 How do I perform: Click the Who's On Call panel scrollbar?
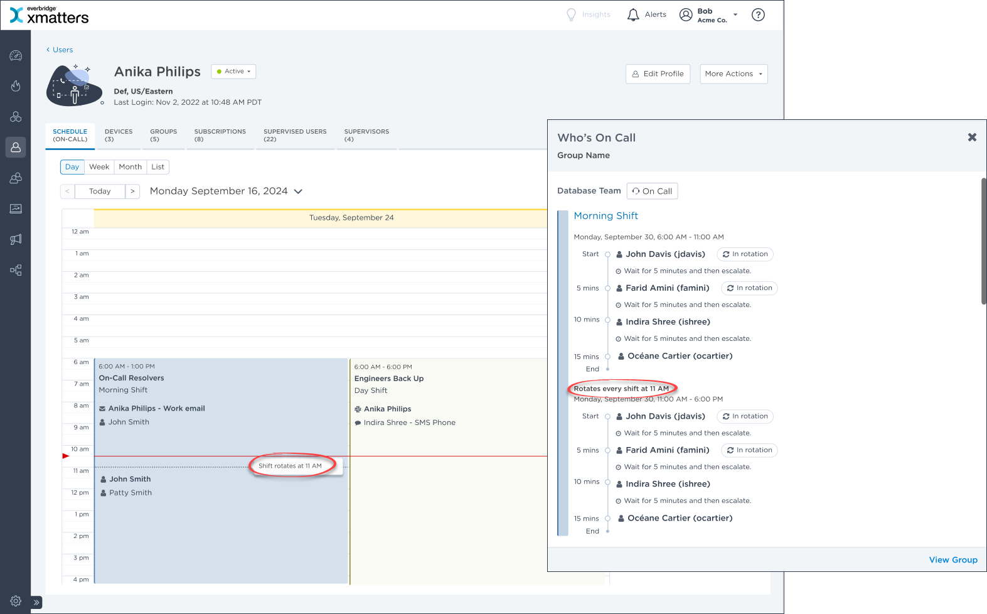pos(983,241)
